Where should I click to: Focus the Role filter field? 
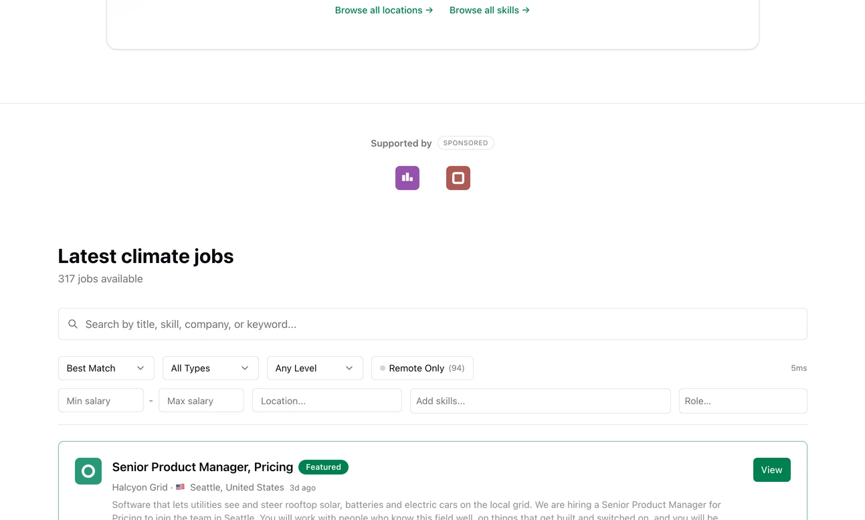[x=743, y=401]
